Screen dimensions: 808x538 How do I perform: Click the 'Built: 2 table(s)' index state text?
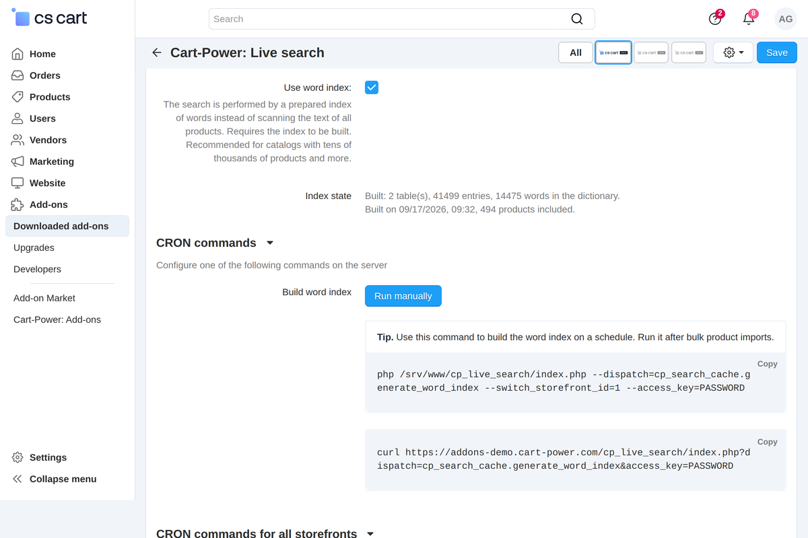492,196
